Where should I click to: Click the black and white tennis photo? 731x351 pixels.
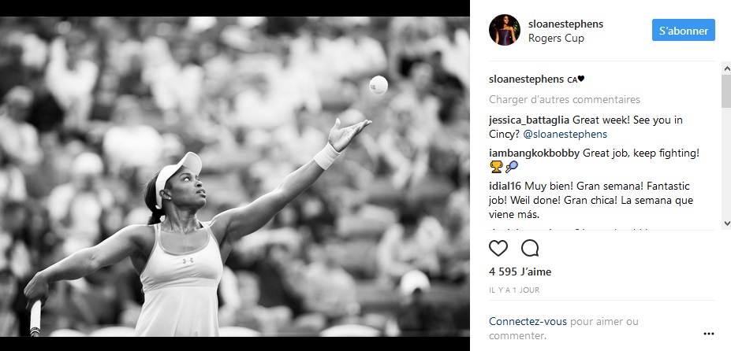pos(235,176)
